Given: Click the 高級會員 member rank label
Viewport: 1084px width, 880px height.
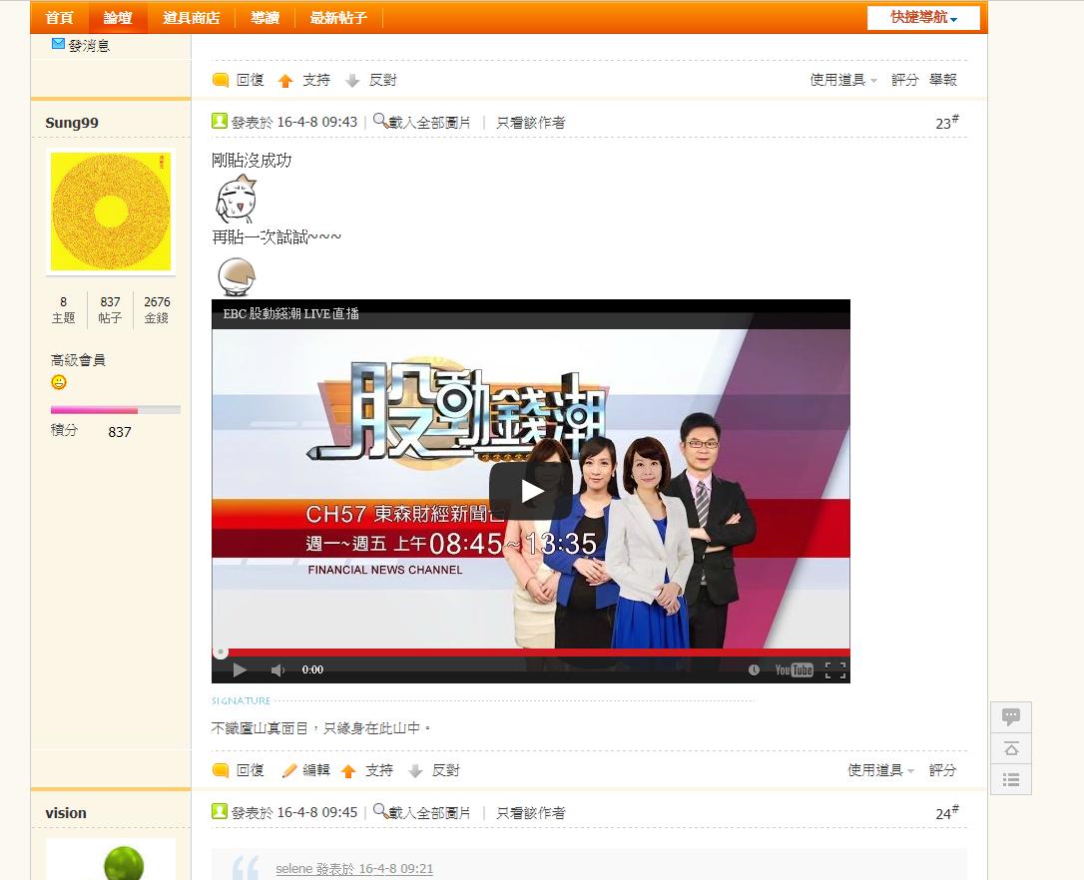Looking at the screenshot, I should (78, 360).
